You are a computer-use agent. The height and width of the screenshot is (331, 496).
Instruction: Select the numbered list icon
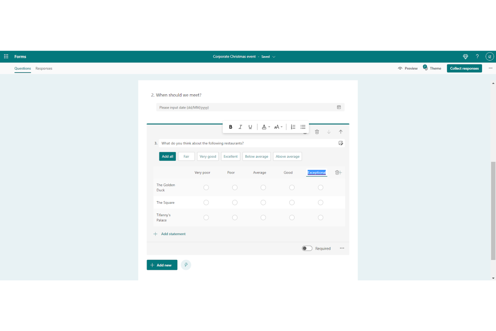[293, 127]
